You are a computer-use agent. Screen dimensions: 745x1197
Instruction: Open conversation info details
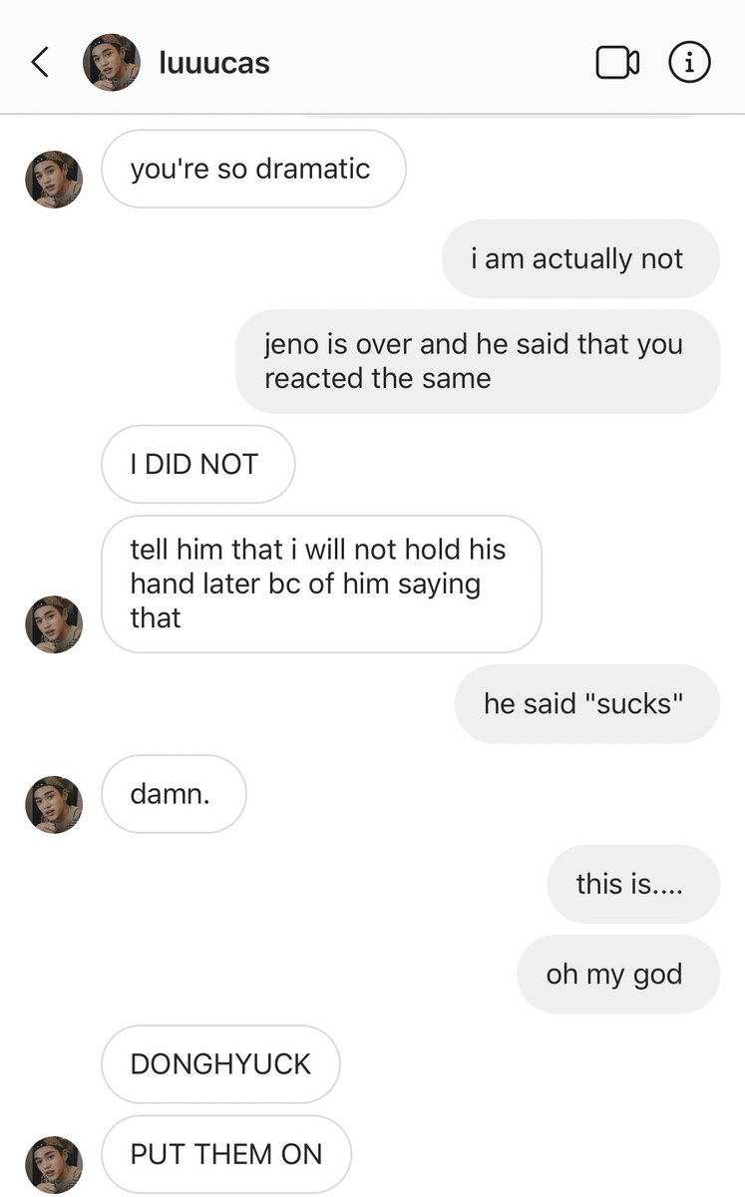pyautogui.click(x=689, y=63)
